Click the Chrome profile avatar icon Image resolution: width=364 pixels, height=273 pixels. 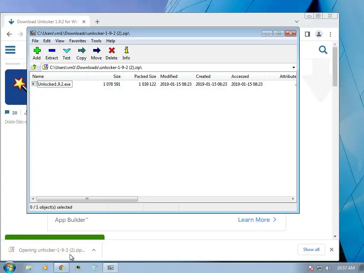pos(319,34)
